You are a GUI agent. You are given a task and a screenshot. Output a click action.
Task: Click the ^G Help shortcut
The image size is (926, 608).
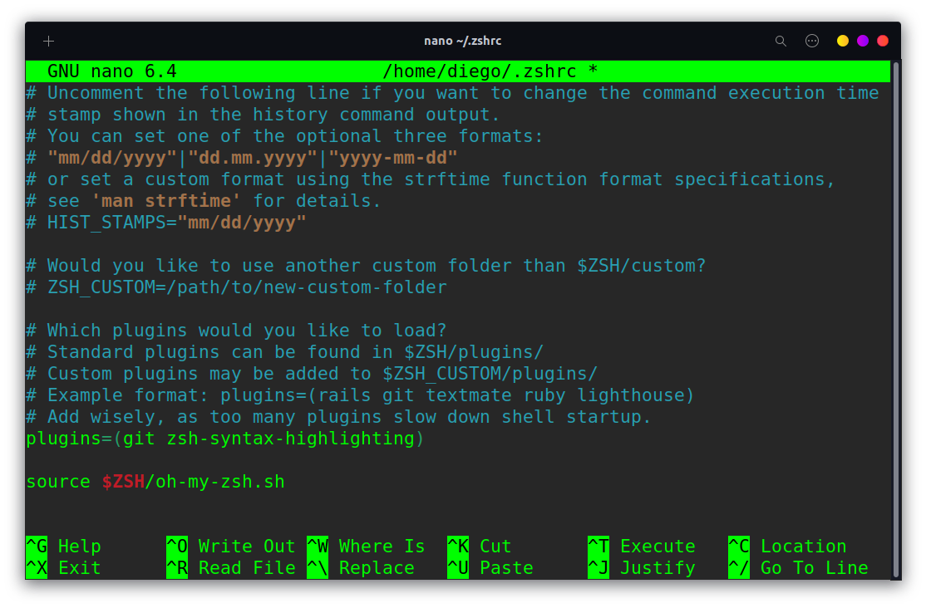tap(64, 546)
